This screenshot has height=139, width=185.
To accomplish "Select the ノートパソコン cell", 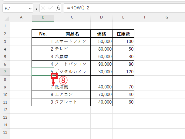I will [72, 64].
